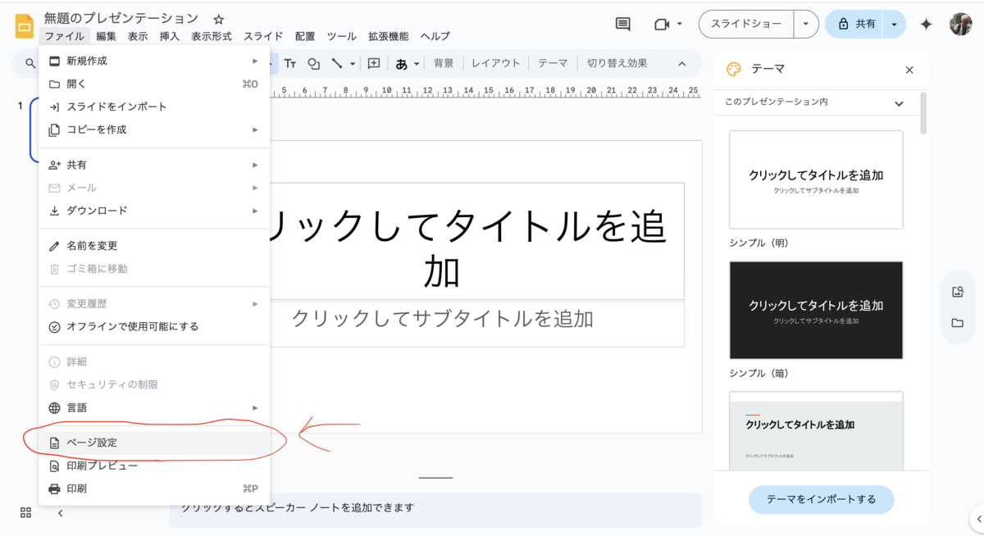Select the シンプル（暗） theme thumbnail
The image size is (984, 536).
(x=816, y=310)
